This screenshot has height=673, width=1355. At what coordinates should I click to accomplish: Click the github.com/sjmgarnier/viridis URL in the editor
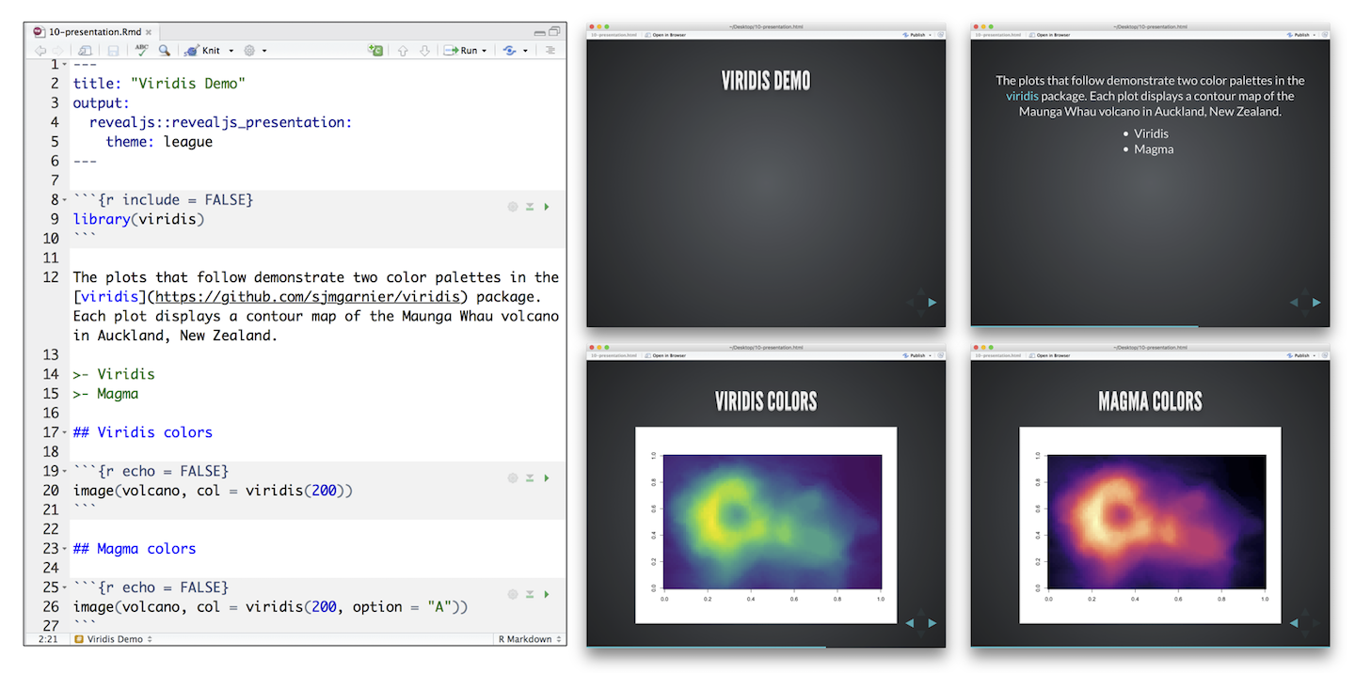click(307, 296)
